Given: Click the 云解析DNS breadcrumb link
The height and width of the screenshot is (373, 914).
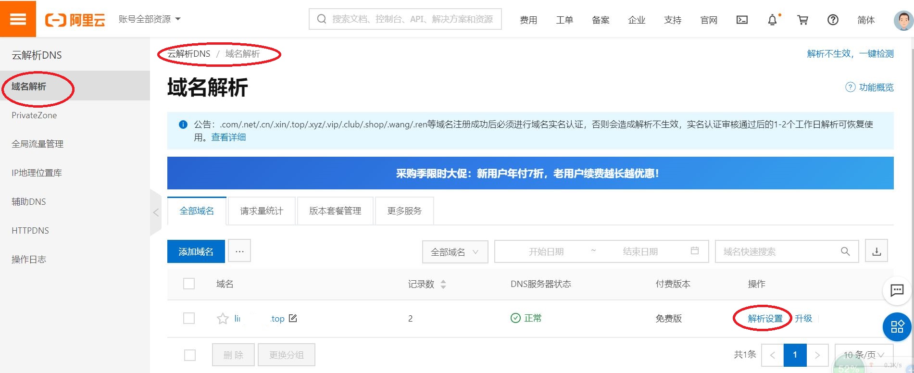Looking at the screenshot, I should click(x=189, y=54).
